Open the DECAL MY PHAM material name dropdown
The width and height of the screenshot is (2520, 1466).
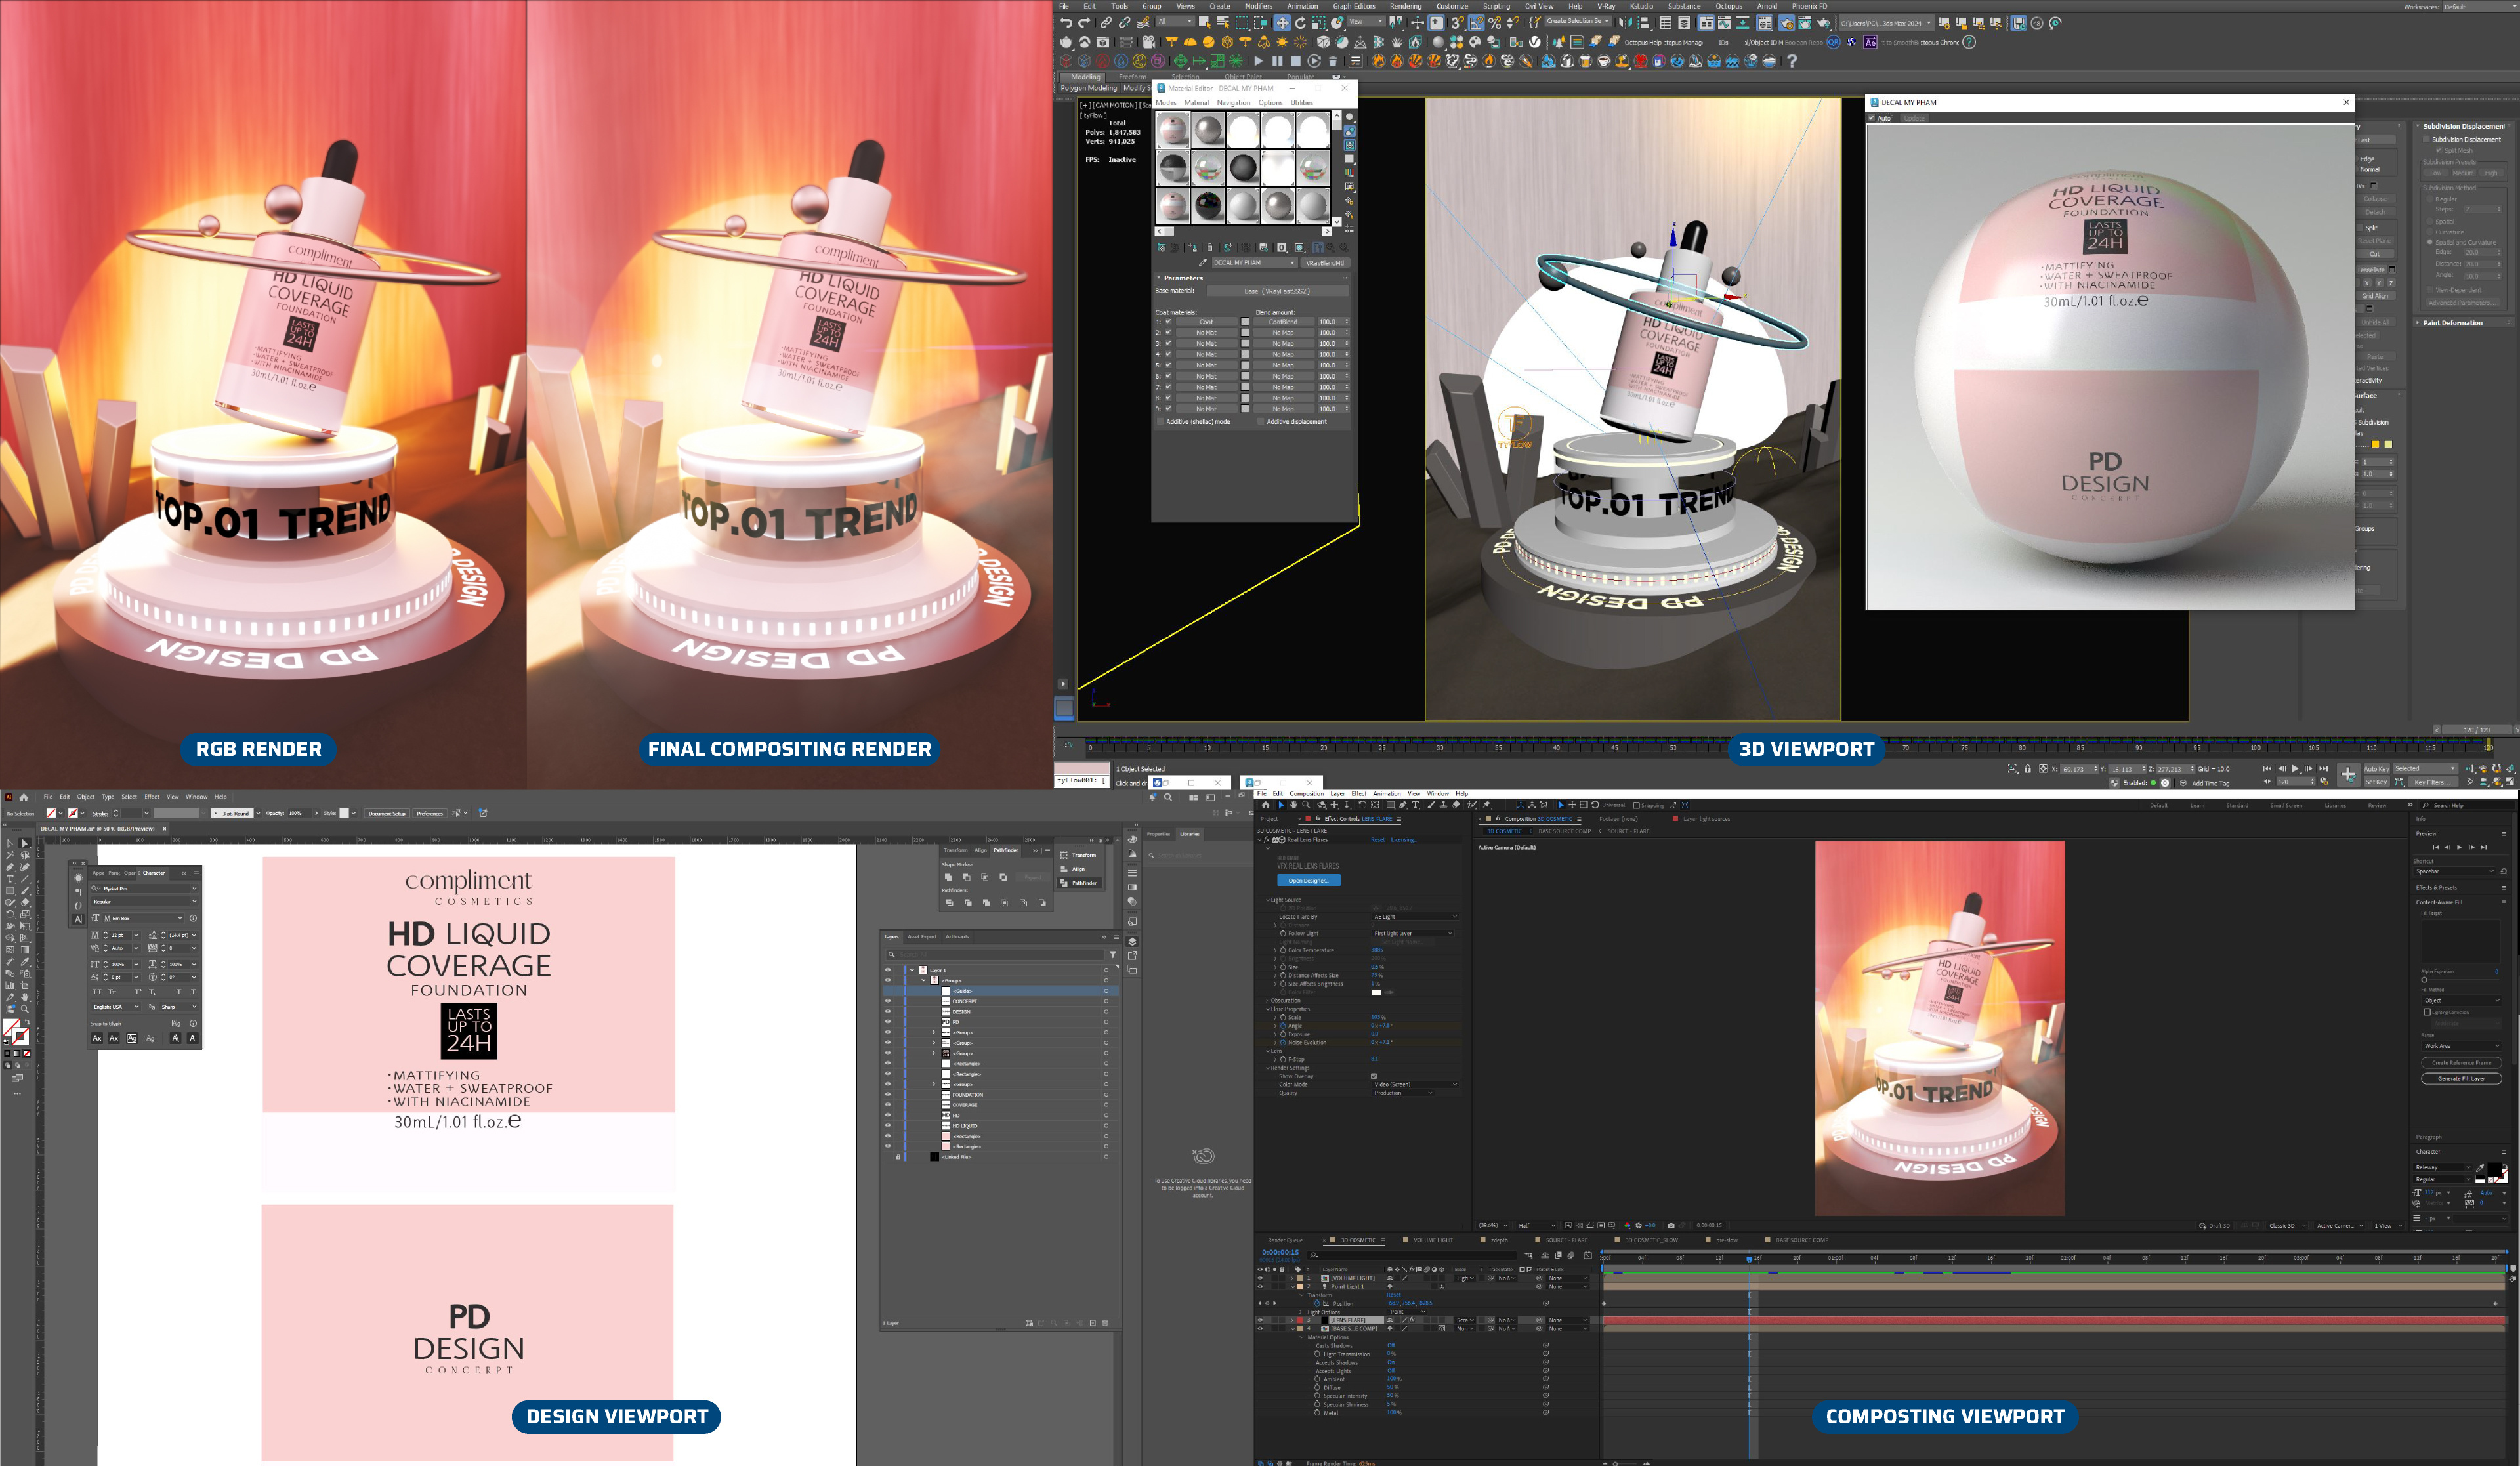[1254, 263]
